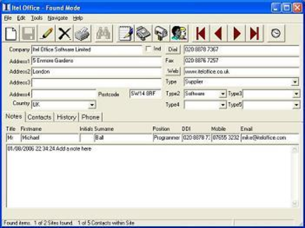Click the contact Title field
Image resolution: width=305 pixels, height=228 pixels.
coord(13,138)
